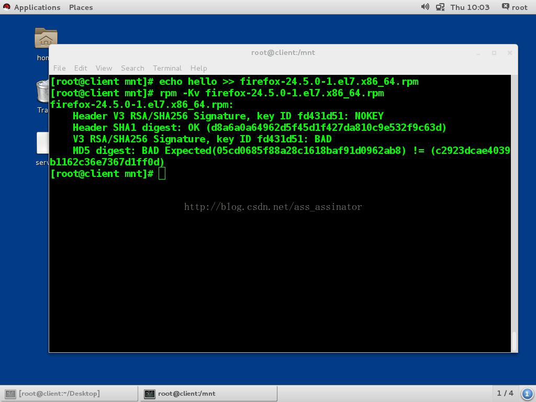Viewport: 536px width, 402px height.
Task: Open the Applications menu
Action: 37,7
